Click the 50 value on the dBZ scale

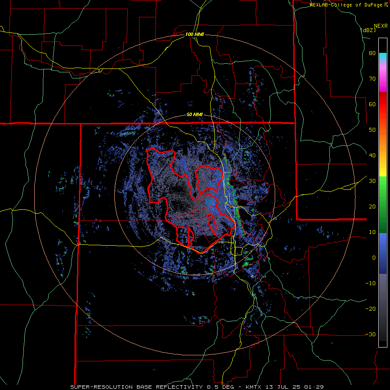[372, 130]
